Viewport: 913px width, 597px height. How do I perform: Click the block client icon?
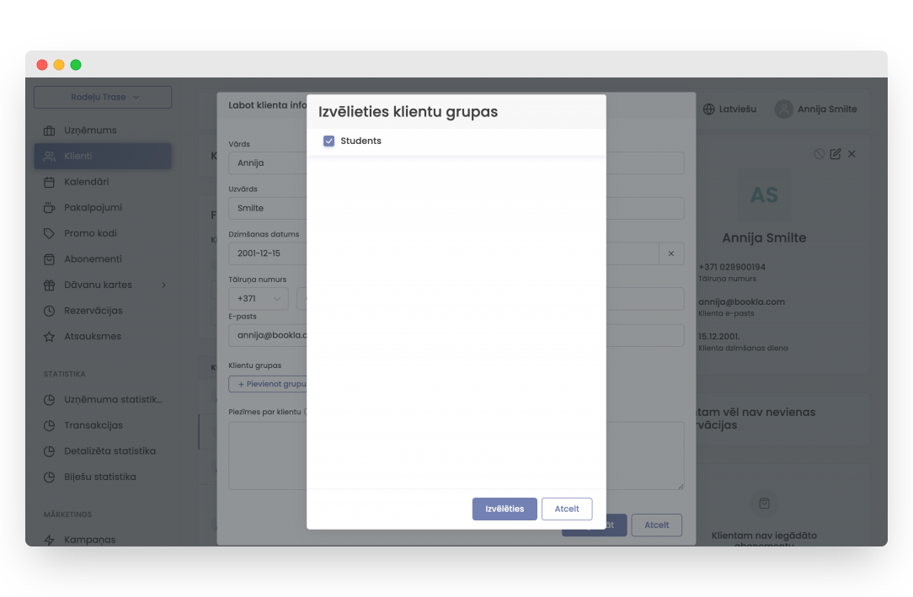[820, 154]
